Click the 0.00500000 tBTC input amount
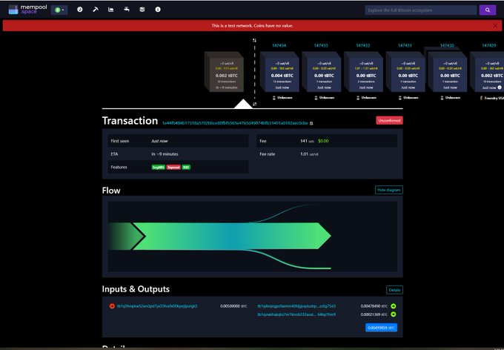Screen dimensions: 504x350 coord(233,306)
